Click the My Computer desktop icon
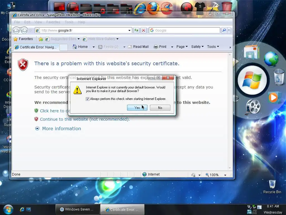The width and height of the screenshot is (286, 215). pyautogui.click(x=11, y=8)
